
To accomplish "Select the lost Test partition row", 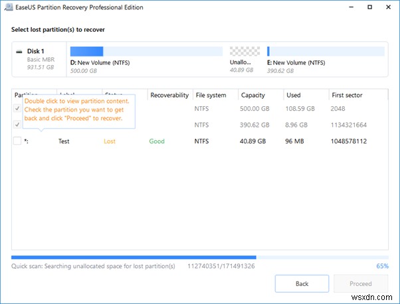I will coord(199,141).
